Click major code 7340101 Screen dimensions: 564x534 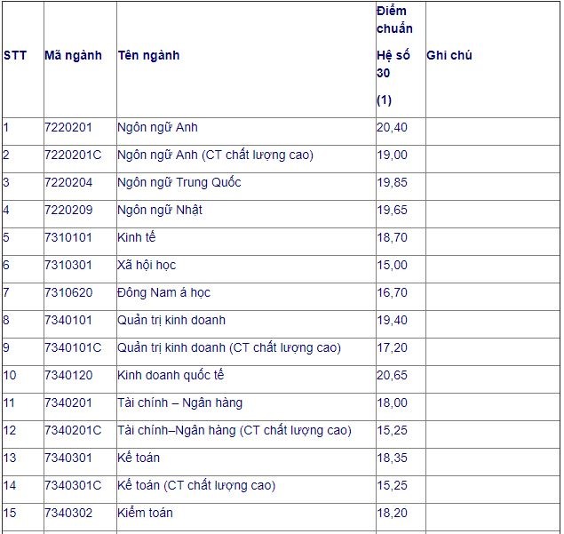tap(68, 320)
